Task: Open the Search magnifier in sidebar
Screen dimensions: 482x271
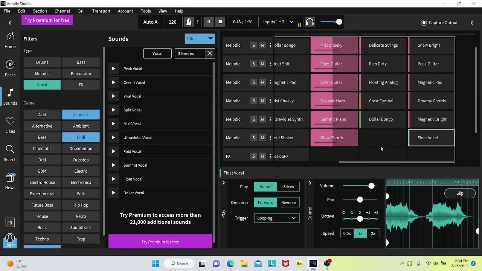Action: point(10,153)
